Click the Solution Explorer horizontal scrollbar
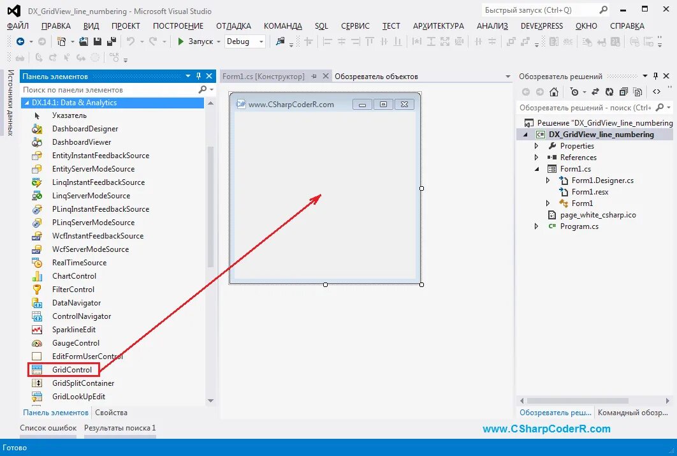The width and height of the screenshot is (677, 456). pos(578,401)
